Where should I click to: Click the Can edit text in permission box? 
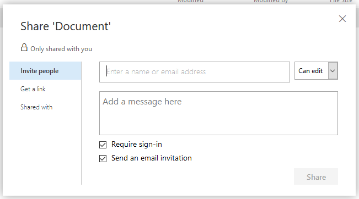click(310, 71)
